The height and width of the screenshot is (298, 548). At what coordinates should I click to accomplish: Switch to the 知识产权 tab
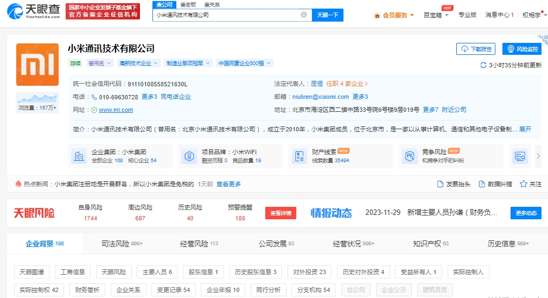tap(431, 243)
